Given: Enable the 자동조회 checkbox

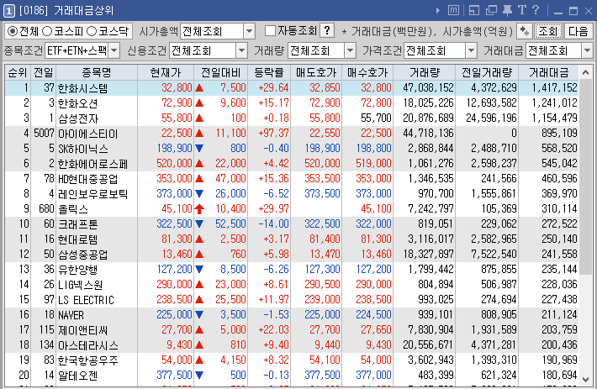Looking at the screenshot, I should 270,31.
